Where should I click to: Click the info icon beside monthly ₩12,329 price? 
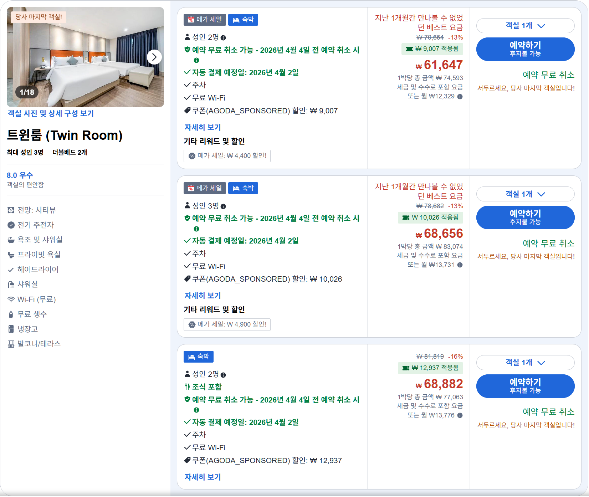460,96
